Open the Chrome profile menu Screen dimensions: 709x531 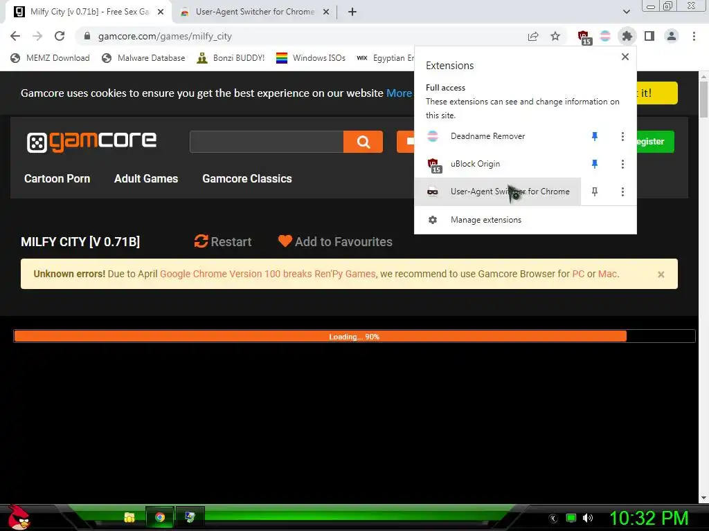coord(672,36)
